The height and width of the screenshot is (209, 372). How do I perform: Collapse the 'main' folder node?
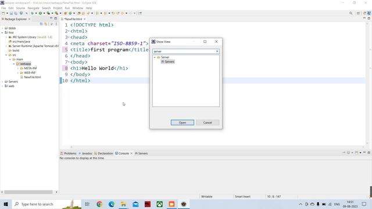click(10, 59)
